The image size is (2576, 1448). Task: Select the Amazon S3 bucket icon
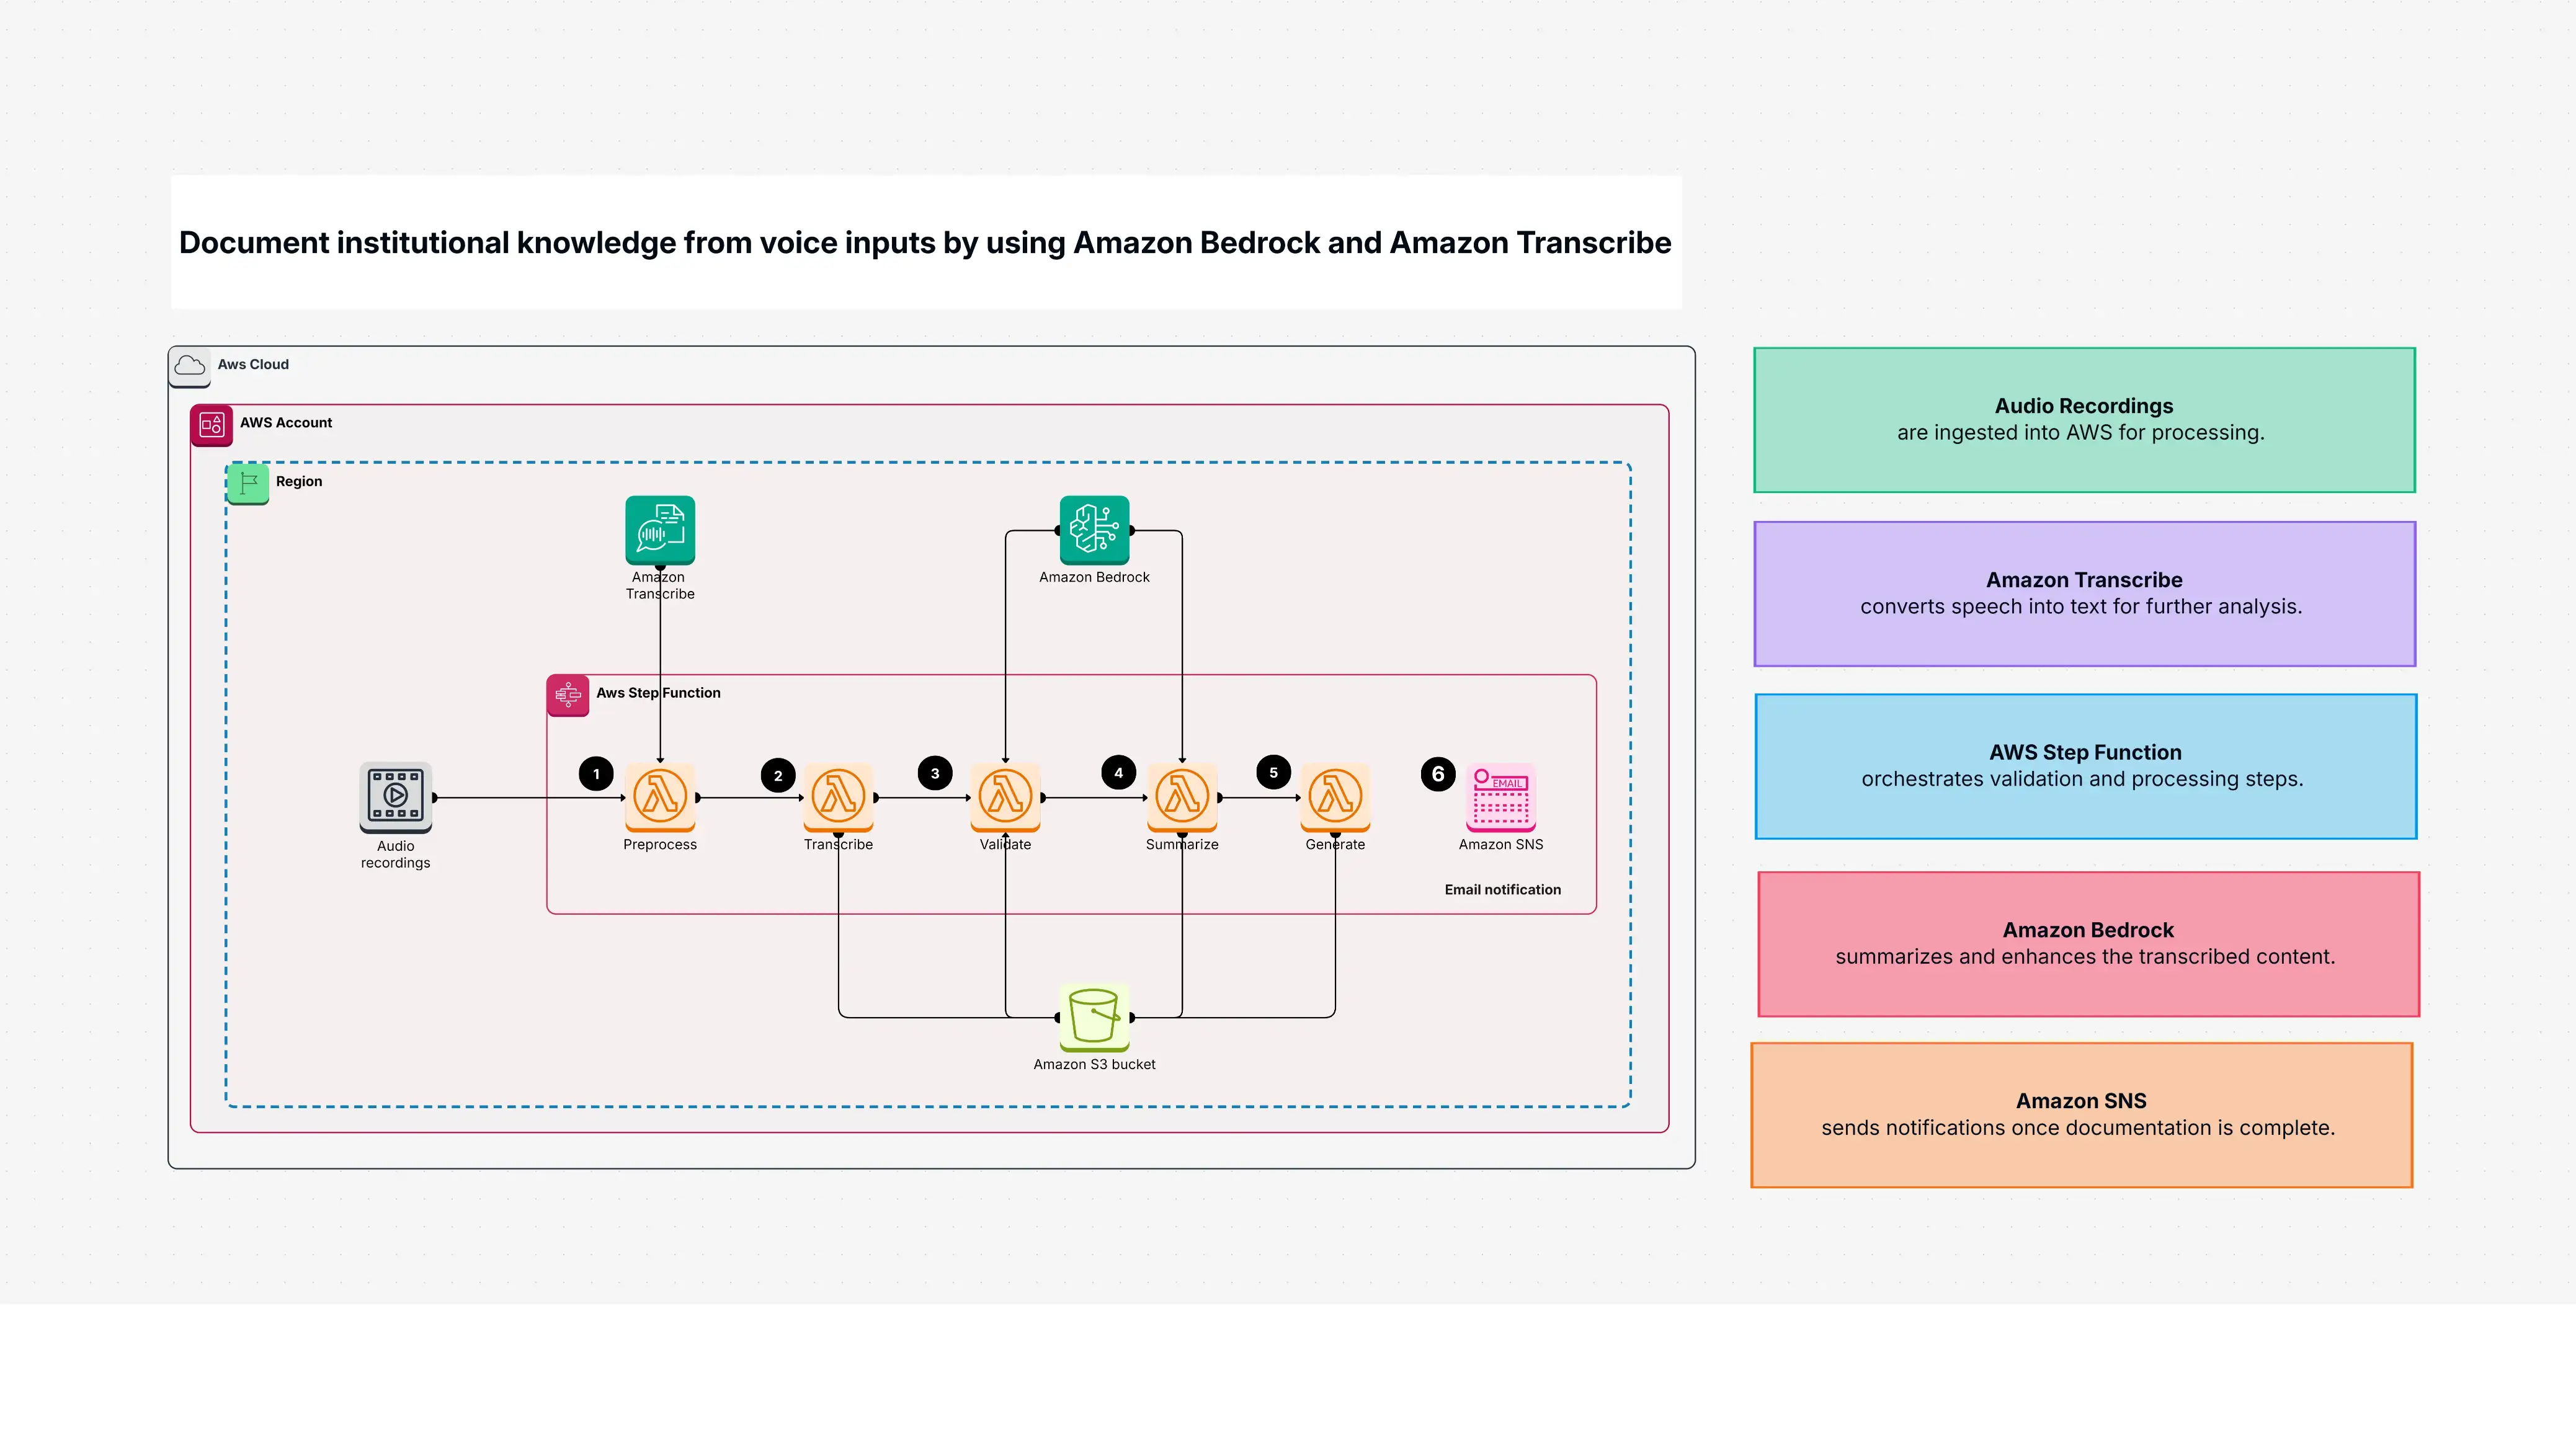1094,1017
